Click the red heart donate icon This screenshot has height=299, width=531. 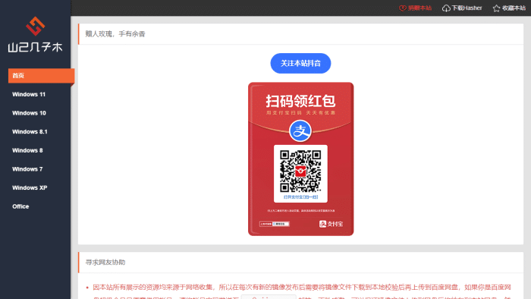[x=402, y=8]
